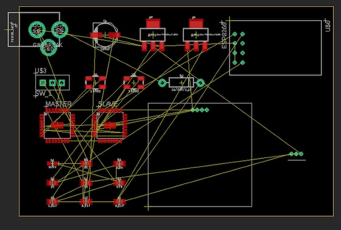
Task: Select the four-pin header inside large square
Action: 200,110
